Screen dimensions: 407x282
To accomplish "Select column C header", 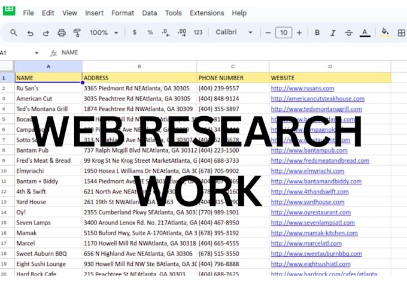I will pos(233,66).
